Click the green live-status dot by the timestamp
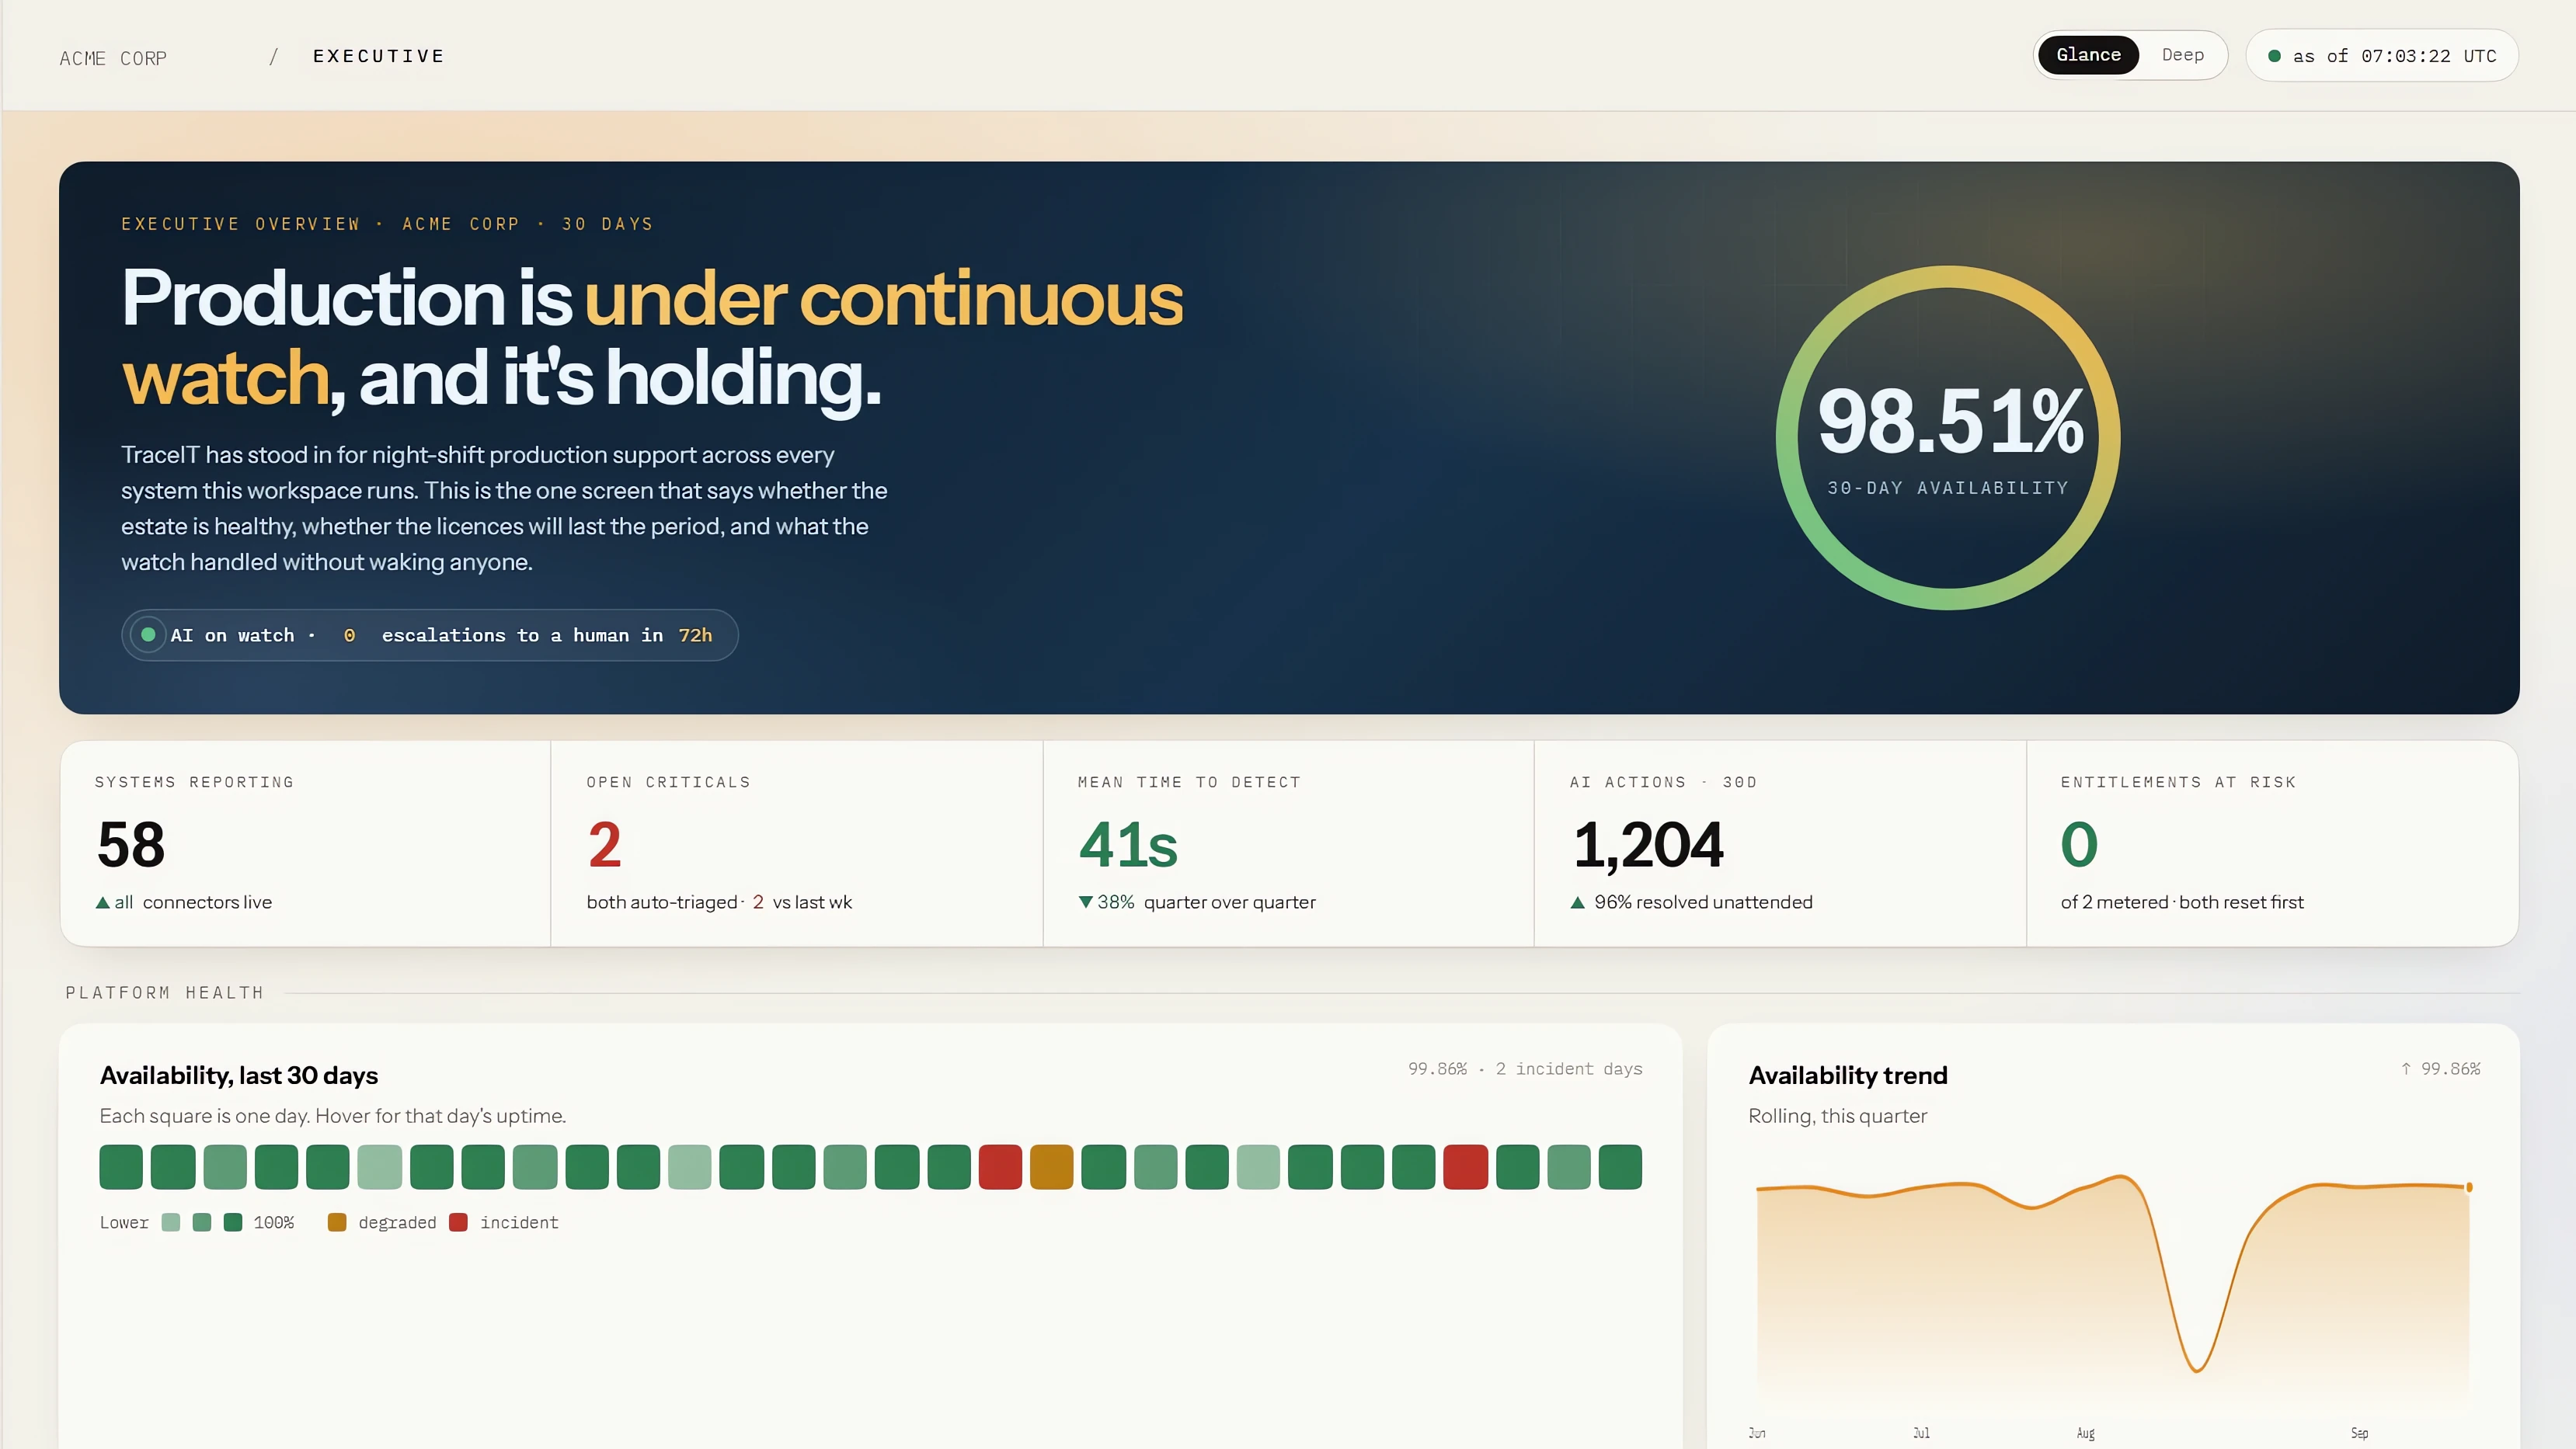The width and height of the screenshot is (2576, 1449). [x=2274, y=56]
